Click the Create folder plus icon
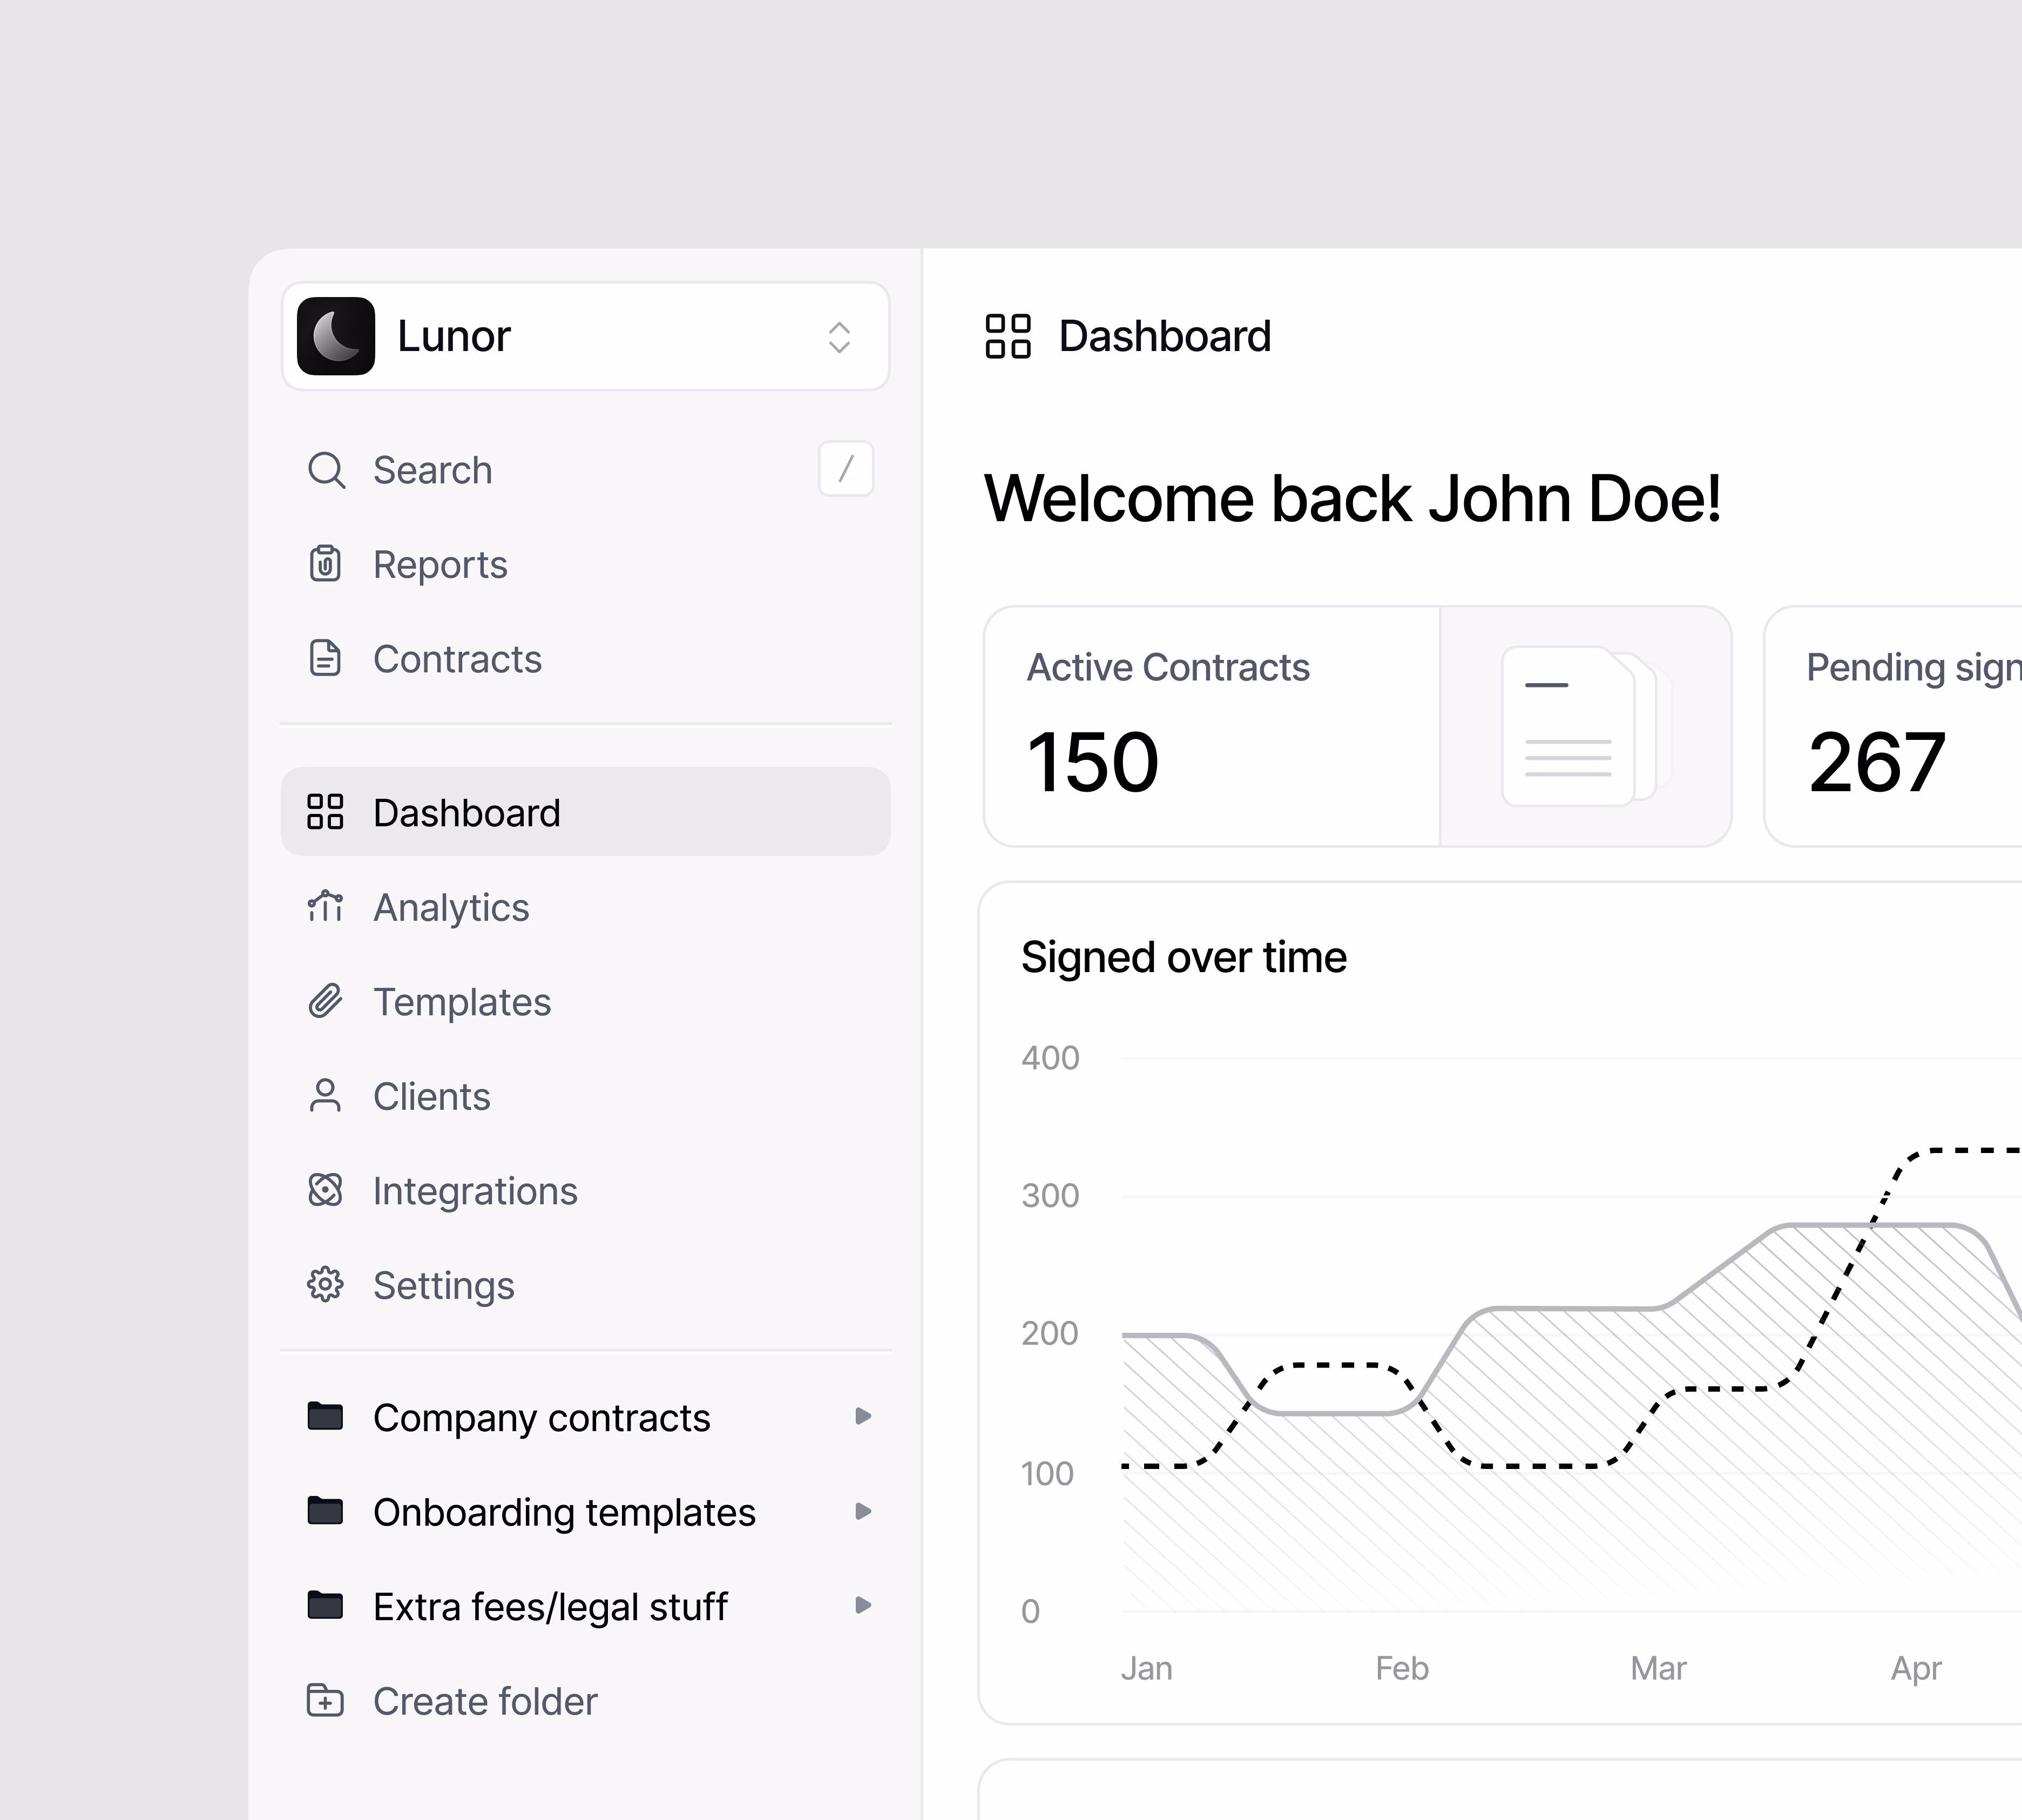This screenshot has height=1820, width=2022. (x=325, y=1700)
